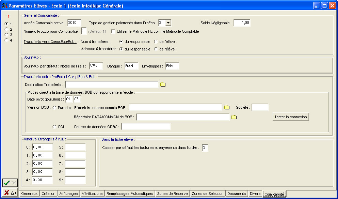Screen dimensions: 338x199
Task: Focus Minerval Etrangers field 8
Action: tap(75, 172)
